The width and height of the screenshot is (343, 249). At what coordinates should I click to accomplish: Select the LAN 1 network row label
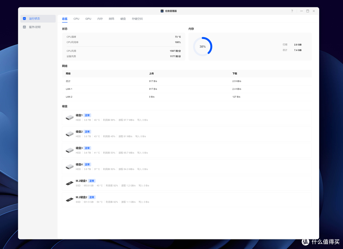pos(69,89)
